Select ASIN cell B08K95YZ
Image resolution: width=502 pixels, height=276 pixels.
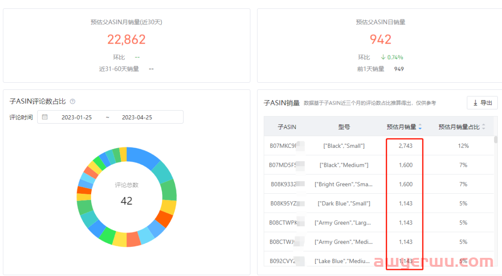point(284,204)
